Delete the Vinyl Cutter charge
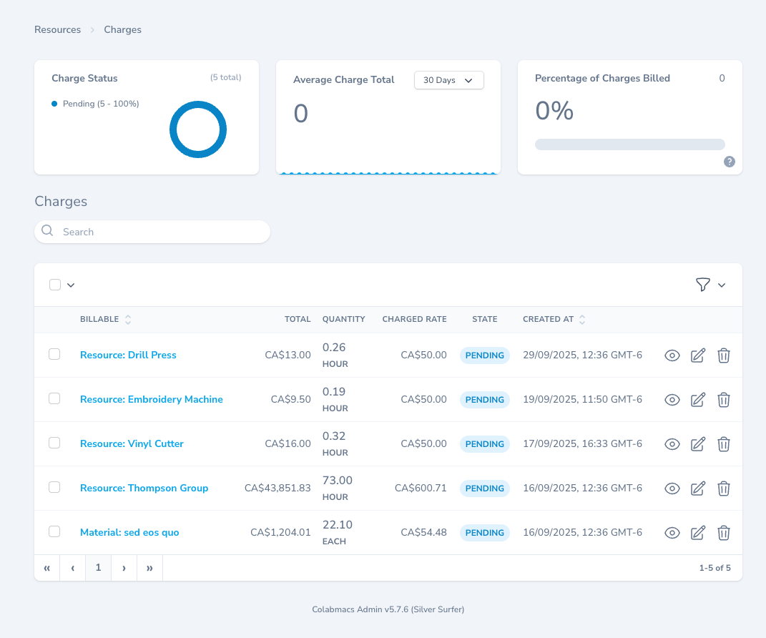The width and height of the screenshot is (766, 638). click(724, 444)
